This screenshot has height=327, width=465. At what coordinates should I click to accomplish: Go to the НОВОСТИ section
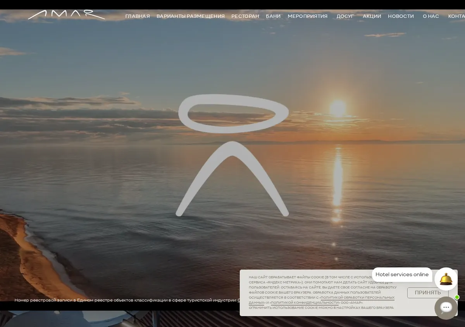point(401,16)
